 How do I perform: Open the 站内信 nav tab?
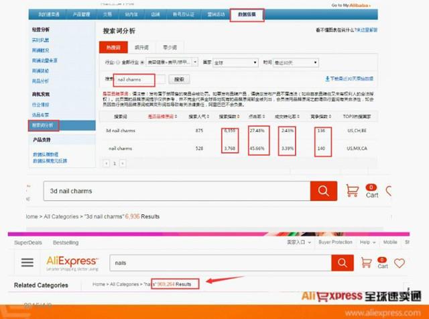tap(131, 14)
